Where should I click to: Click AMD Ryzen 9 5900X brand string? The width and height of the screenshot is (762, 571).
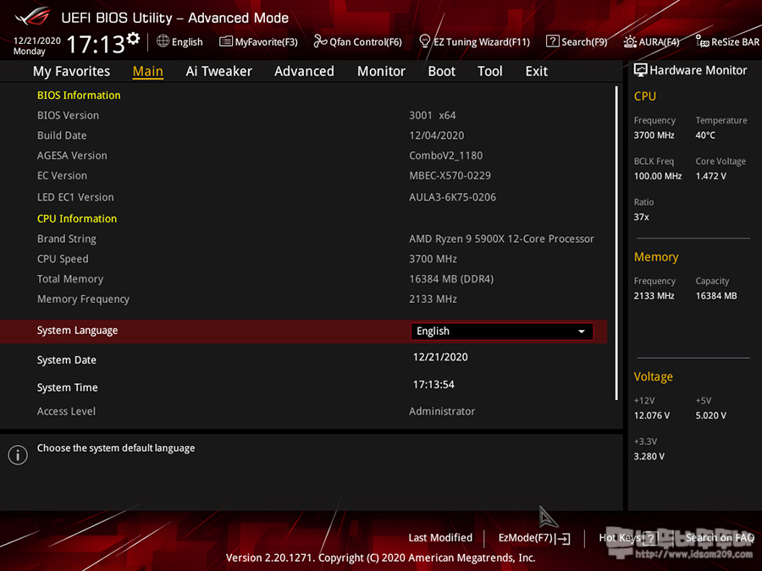pyautogui.click(x=501, y=239)
